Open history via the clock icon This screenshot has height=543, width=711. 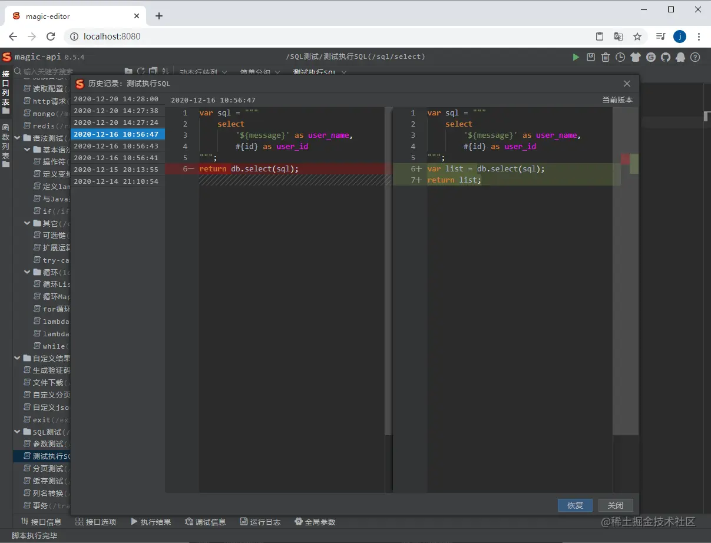(620, 57)
